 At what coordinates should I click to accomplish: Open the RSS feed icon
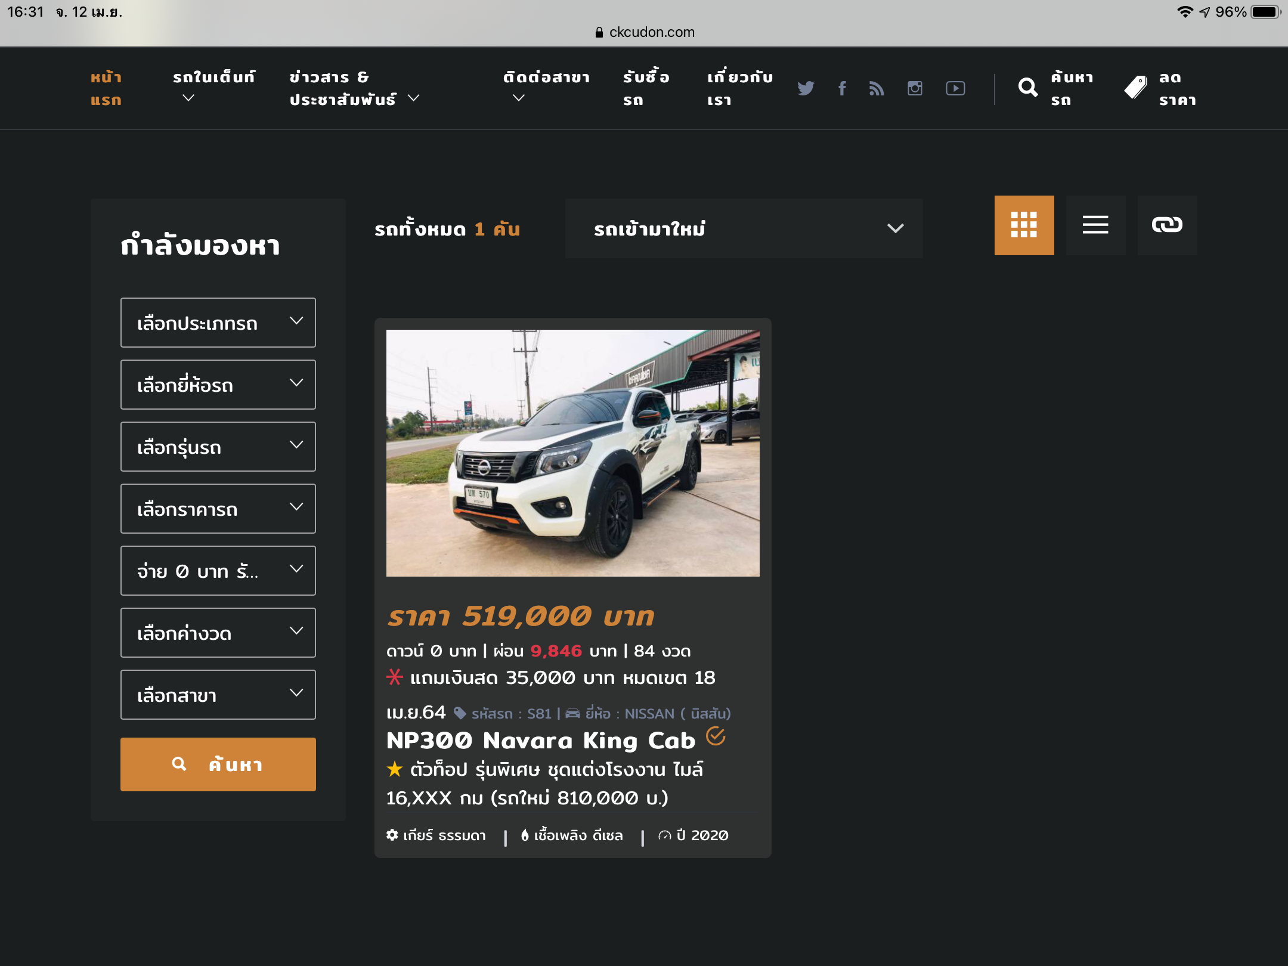click(x=877, y=88)
